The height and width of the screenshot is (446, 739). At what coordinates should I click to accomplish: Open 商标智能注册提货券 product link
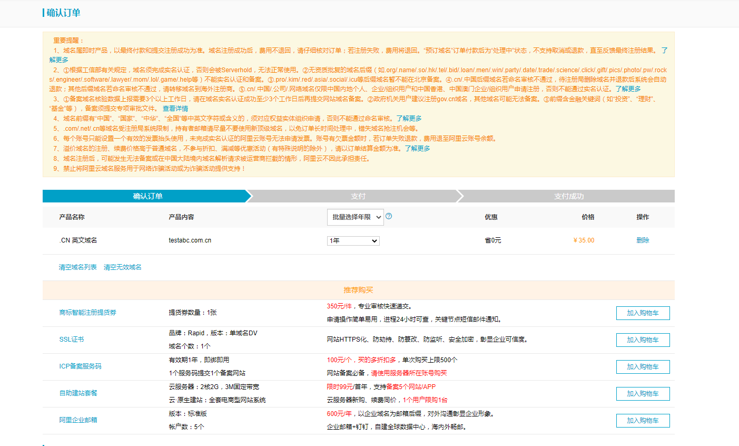pyautogui.click(x=88, y=313)
